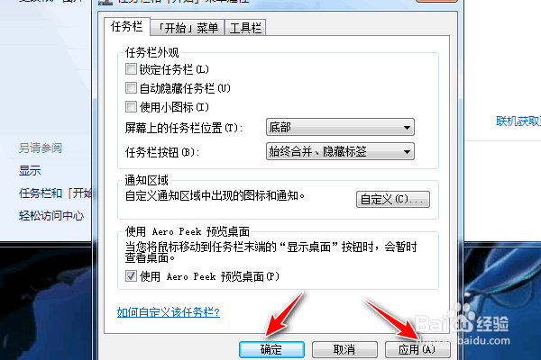Open the 任务栏和「开始」 sidebar link

(x=55, y=193)
